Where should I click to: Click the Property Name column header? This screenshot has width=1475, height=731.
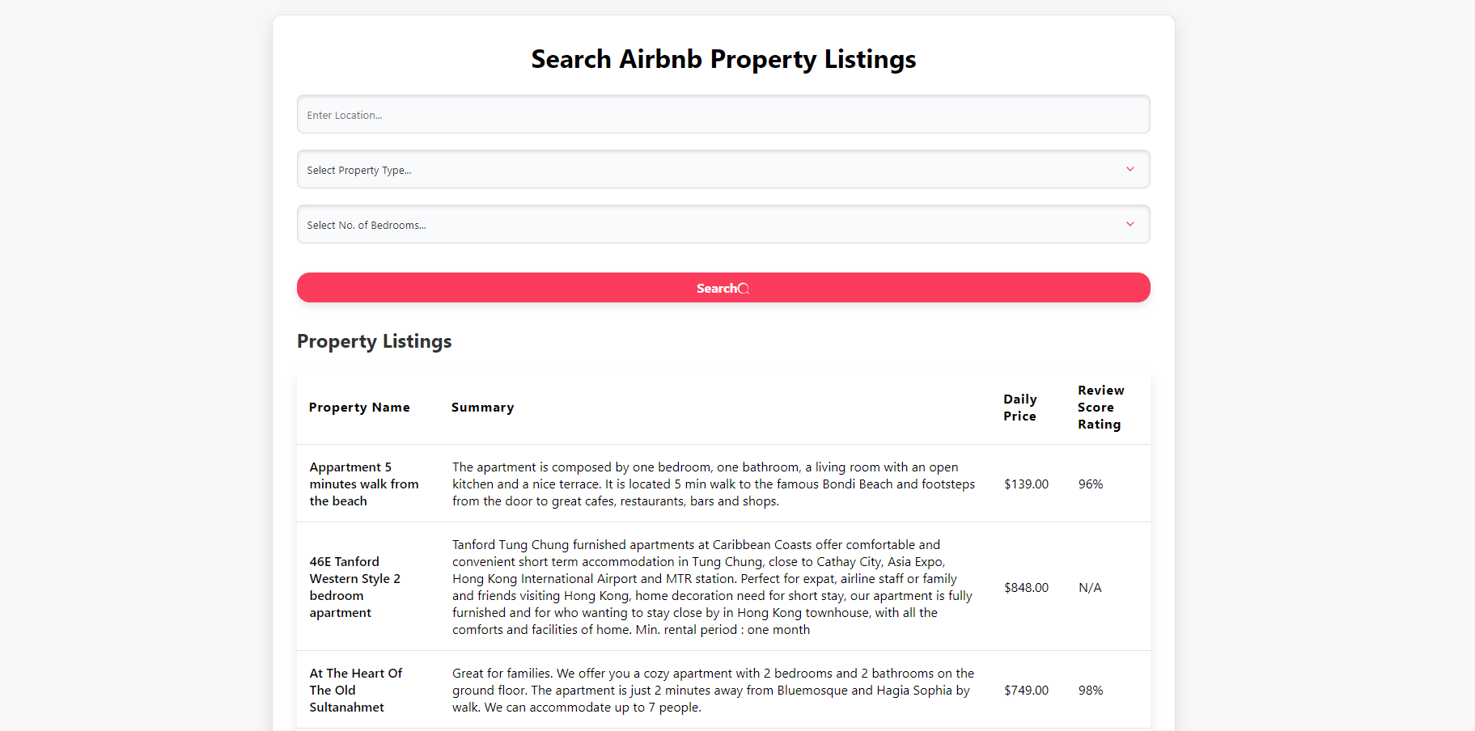point(358,407)
